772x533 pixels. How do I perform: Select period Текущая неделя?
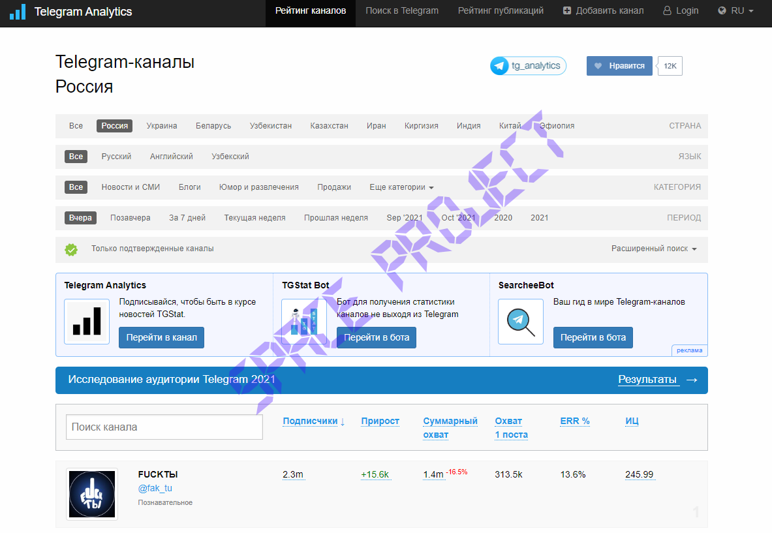tap(255, 218)
